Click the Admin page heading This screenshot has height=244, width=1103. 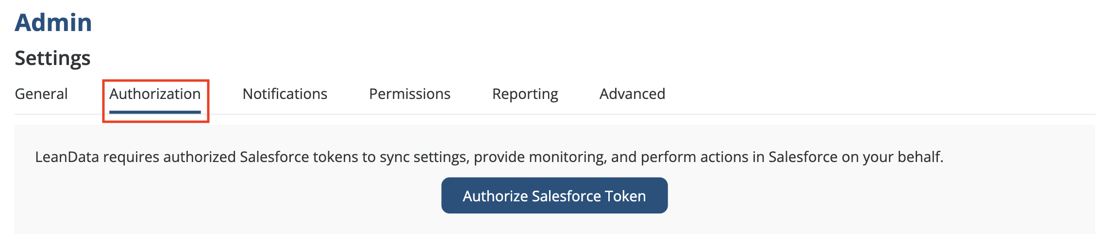coord(53,23)
